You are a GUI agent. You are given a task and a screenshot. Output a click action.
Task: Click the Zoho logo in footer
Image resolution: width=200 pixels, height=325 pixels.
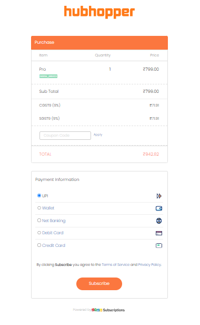pyautogui.click(x=97, y=310)
